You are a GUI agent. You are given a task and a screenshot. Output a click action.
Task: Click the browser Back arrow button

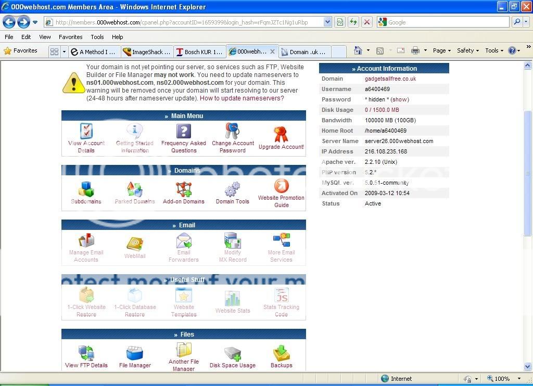point(9,22)
